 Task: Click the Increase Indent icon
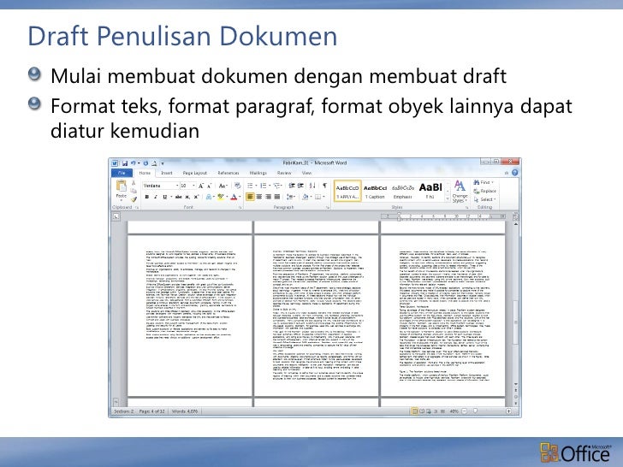(x=300, y=186)
